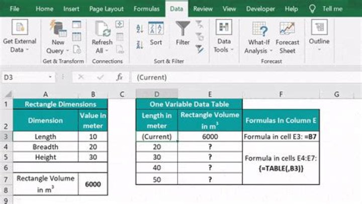Open Advanced filter options

199,49
